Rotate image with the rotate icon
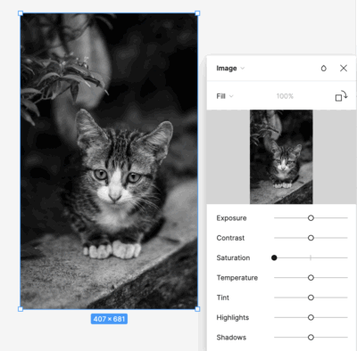The height and width of the screenshot is (351, 357). coord(341,96)
